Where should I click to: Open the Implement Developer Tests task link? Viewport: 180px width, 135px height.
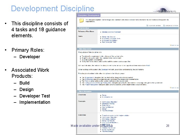coord(111,38)
